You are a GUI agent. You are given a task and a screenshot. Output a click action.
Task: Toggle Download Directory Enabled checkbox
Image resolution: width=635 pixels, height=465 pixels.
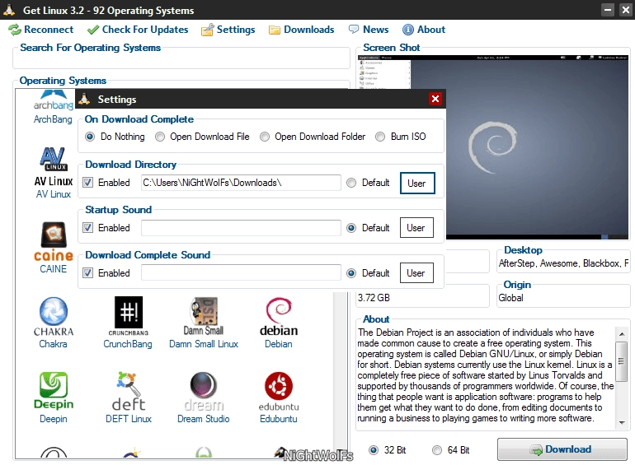tap(88, 183)
